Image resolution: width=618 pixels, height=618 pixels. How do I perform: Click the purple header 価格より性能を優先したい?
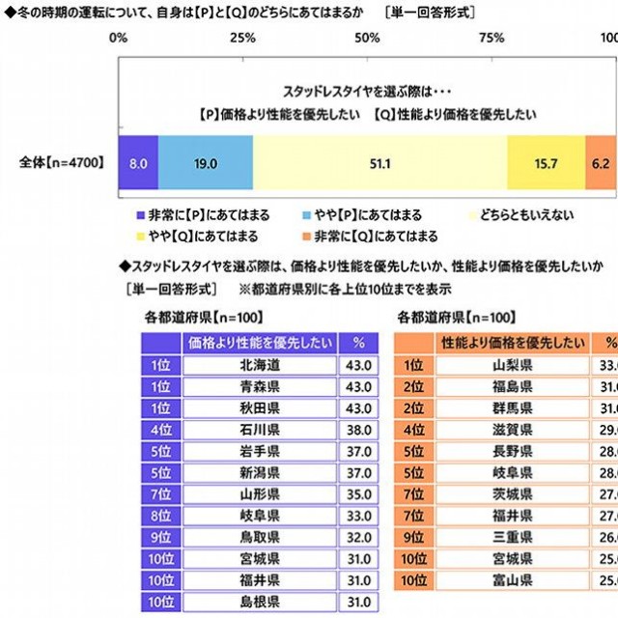point(260,343)
